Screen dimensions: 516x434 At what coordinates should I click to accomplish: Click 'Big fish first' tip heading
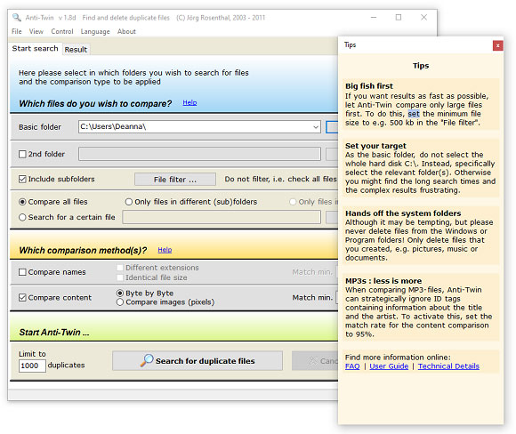369,86
